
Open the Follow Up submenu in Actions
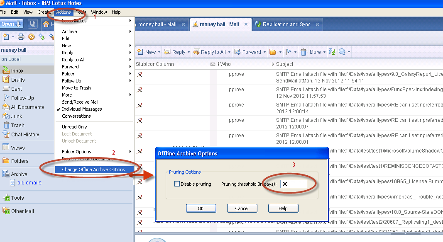click(x=94, y=81)
